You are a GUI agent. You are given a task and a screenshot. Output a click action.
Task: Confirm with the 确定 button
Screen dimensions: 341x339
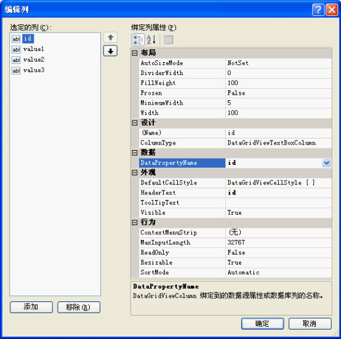tap(262, 324)
